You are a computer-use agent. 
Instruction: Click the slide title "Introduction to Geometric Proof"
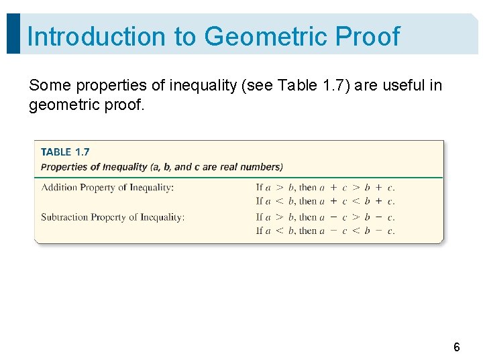coord(213,36)
